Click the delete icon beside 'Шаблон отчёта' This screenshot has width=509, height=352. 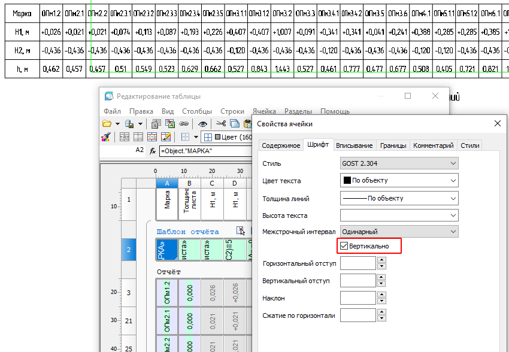[x=240, y=230]
